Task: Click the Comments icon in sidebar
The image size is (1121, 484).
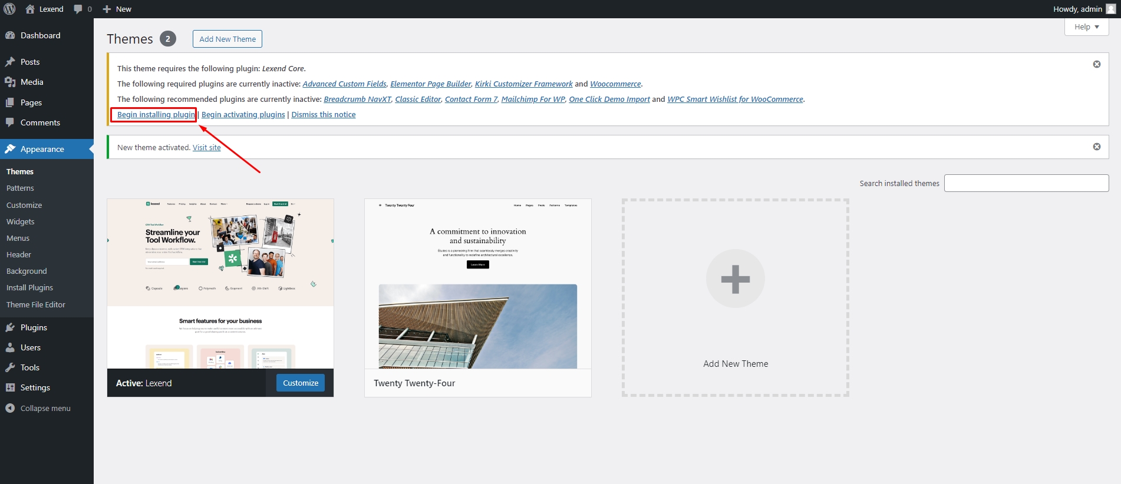Action: coord(10,122)
